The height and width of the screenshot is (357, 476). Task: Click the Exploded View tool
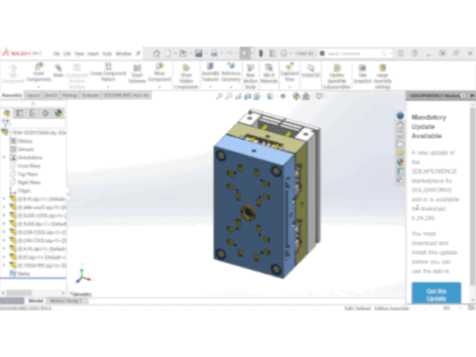click(x=290, y=72)
